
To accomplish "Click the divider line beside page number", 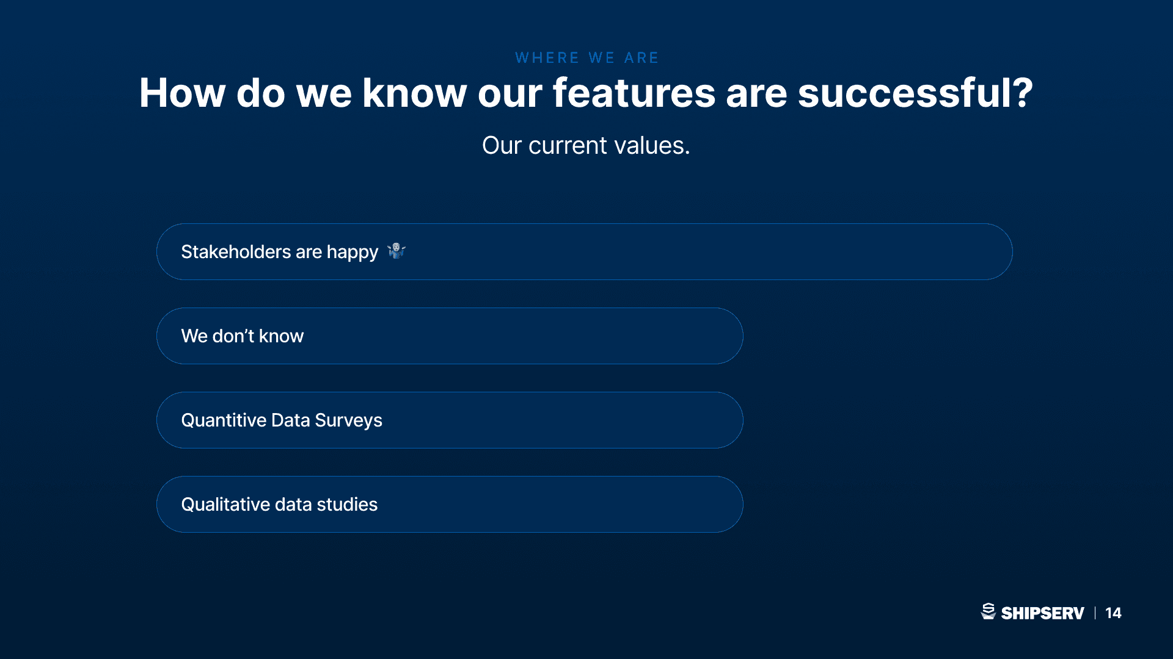I will click(1095, 613).
